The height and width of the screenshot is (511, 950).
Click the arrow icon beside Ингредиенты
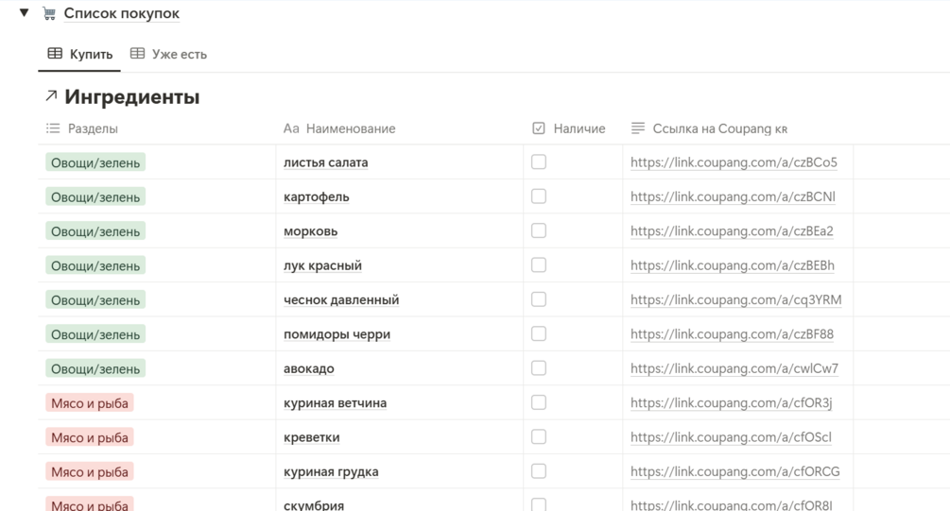(x=51, y=97)
